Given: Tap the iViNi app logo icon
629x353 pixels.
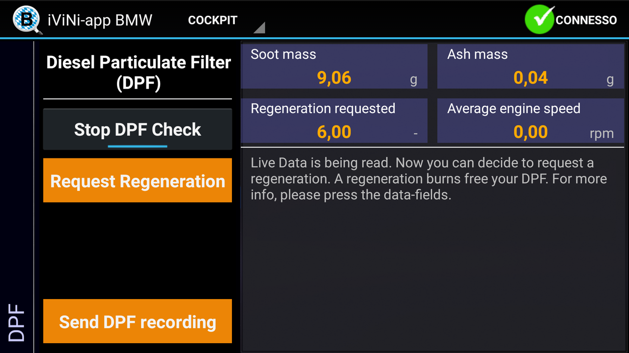Looking at the screenshot, I should 27,20.
